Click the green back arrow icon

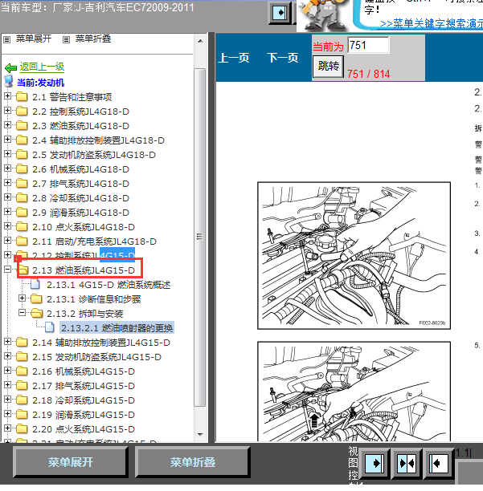pos(10,67)
